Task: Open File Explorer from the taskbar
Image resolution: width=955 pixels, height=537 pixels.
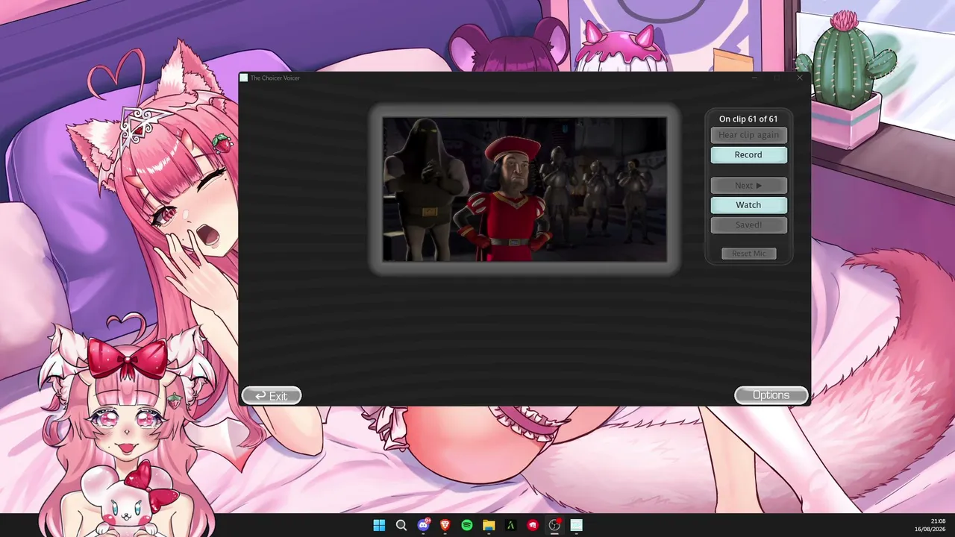Action: 489,525
